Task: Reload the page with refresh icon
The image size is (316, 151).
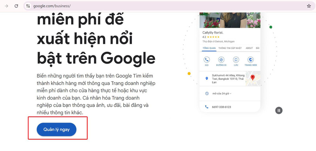Action: (x=16, y=6)
